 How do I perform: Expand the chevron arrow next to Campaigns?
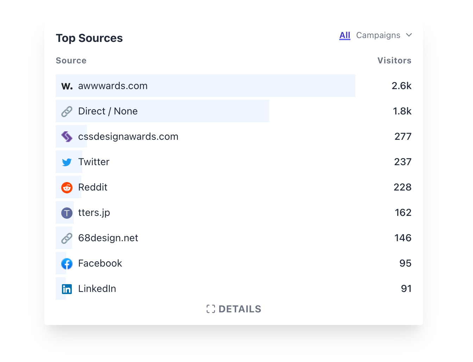coord(409,35)
